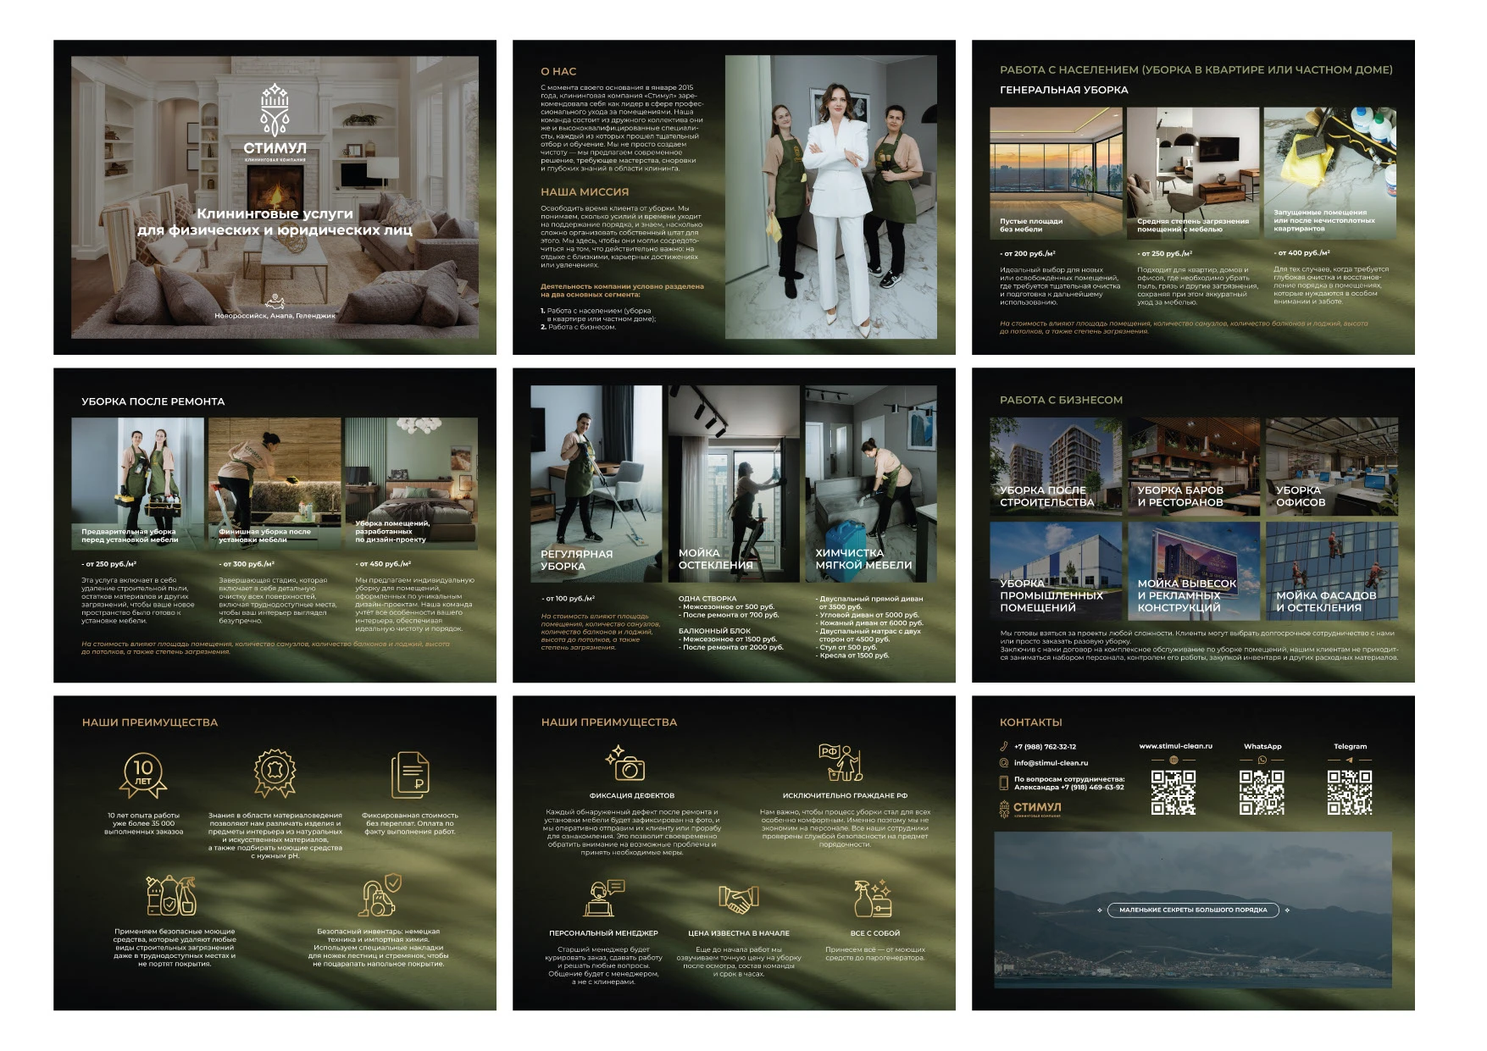Image resolution: width=1487 pixels, height=1051 pixels.
Task: Click the fixed cost ruble document icon
Action: pyautogui.click(x=410, y=774)
